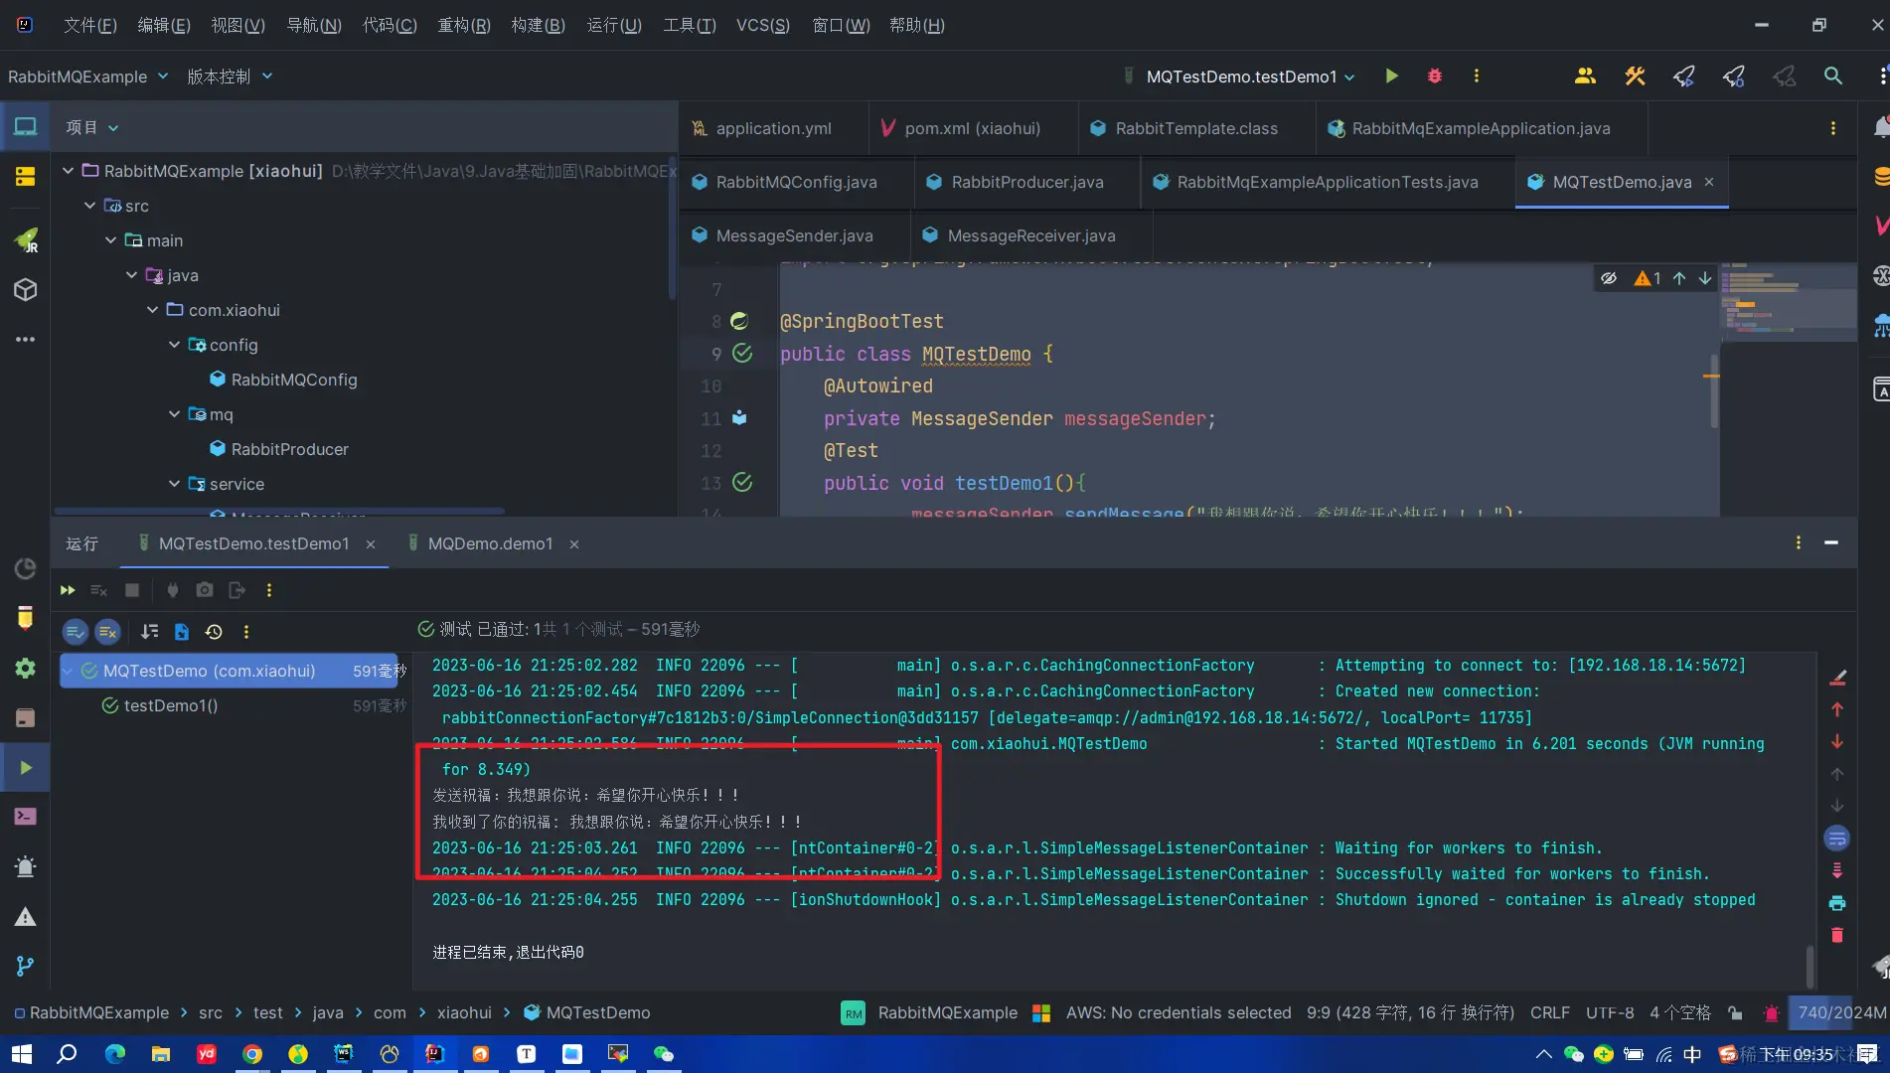Start debugging with the red bug icon
The image size is (1890, 1073).
pos(1434,77)
